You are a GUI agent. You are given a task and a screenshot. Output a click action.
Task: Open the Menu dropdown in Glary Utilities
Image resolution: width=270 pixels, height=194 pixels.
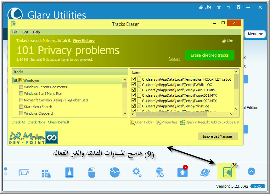tap(255, 34)
